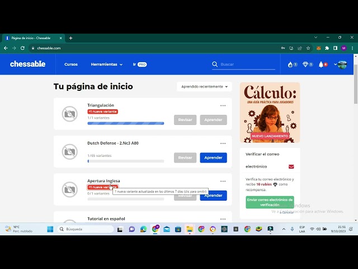Screen dimensions: 358x269
Task: Click Enviar correo electrónico de verificación
Action: click(x=270, y=202)
